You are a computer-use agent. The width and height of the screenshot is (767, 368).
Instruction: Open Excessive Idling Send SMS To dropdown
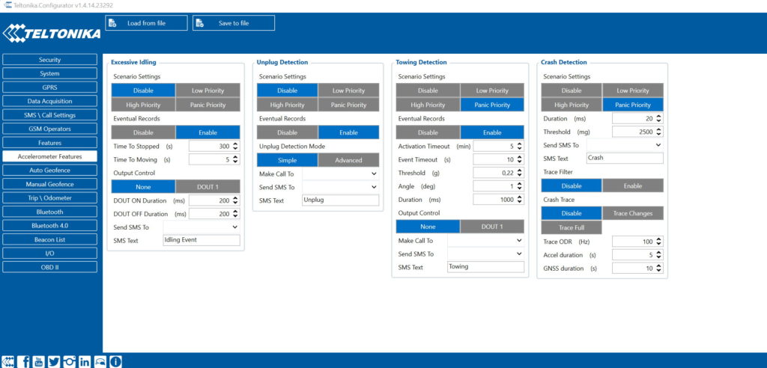[201, 227]
